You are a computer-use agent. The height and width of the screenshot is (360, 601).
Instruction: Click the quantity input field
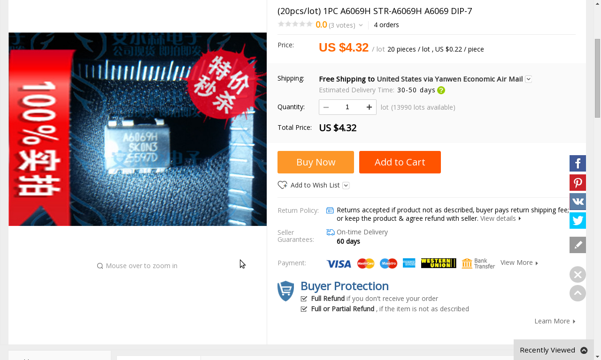click(347, 107)
